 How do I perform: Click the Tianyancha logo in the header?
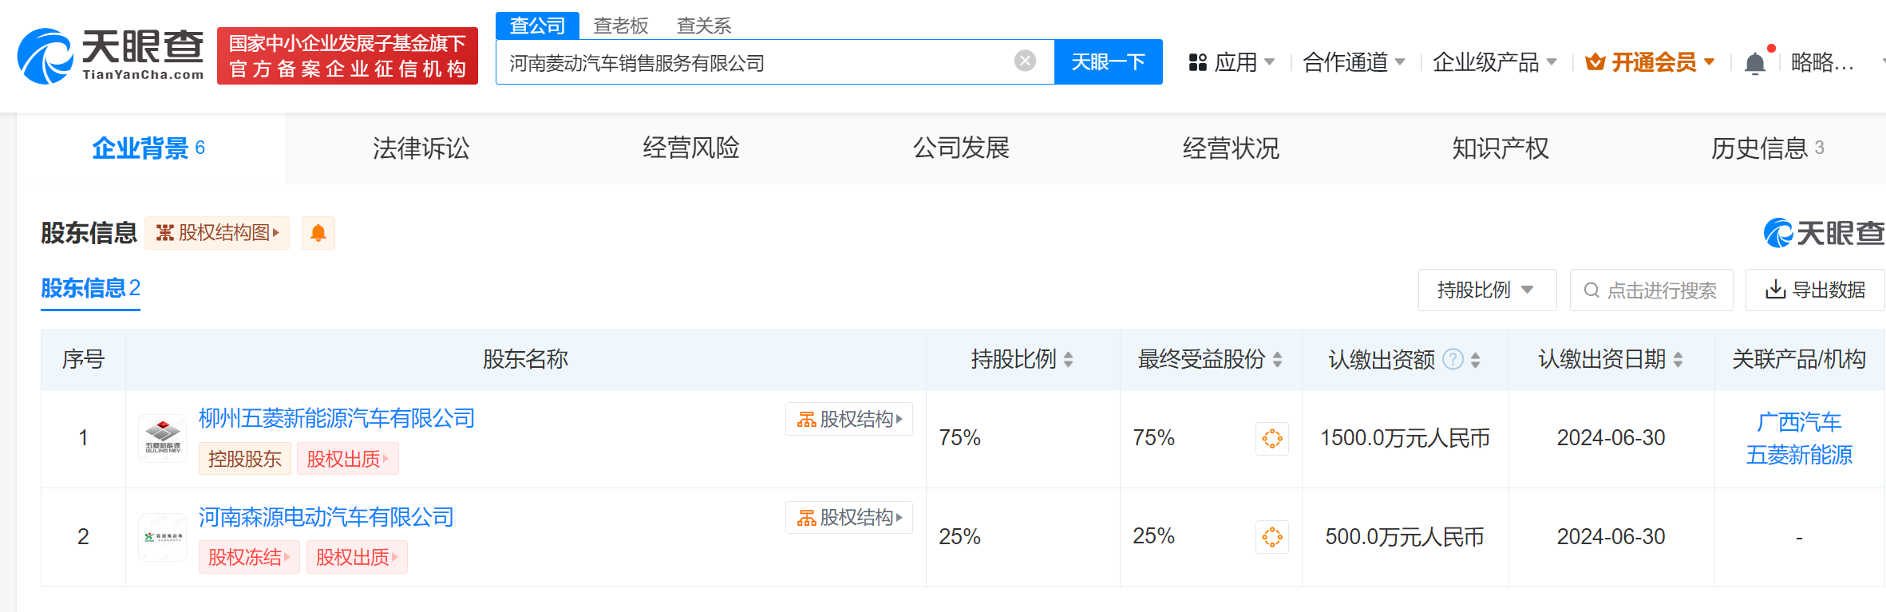[110, 56]
